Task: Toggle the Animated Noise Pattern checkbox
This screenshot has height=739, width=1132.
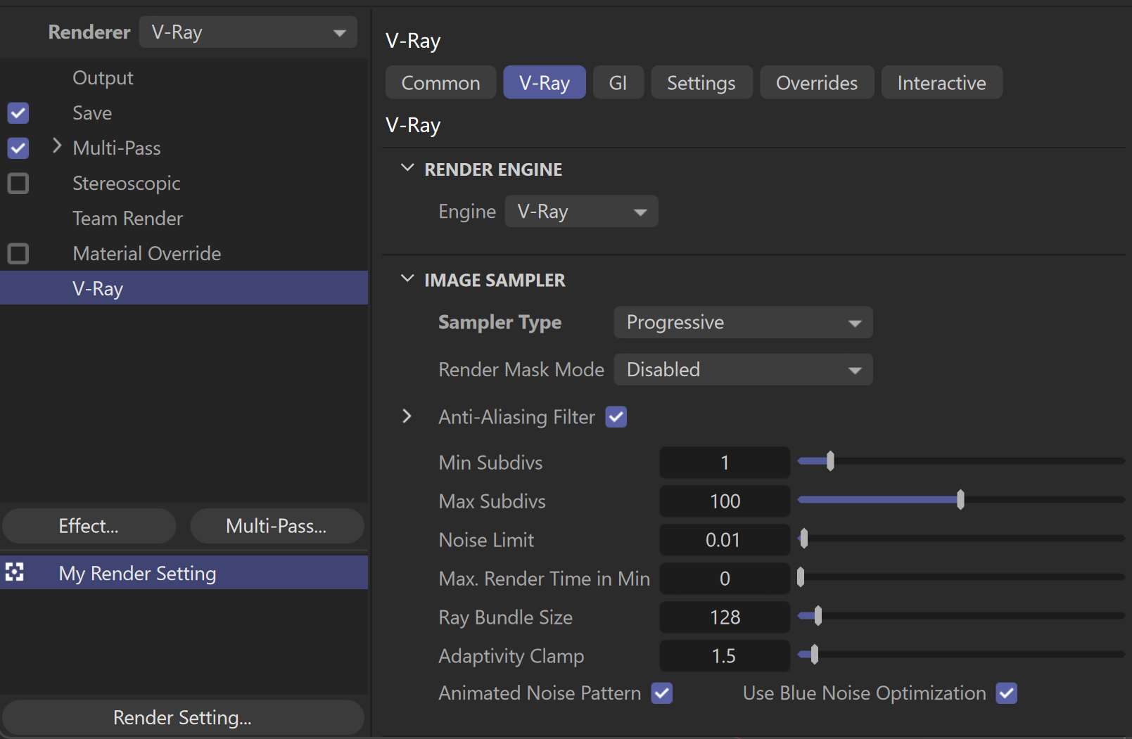Action: click(662, 693)
